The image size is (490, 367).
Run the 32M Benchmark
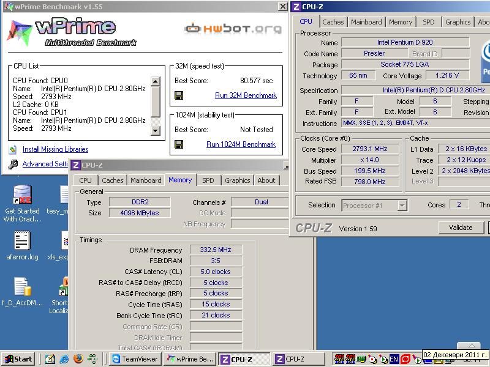tap(246, 95)
